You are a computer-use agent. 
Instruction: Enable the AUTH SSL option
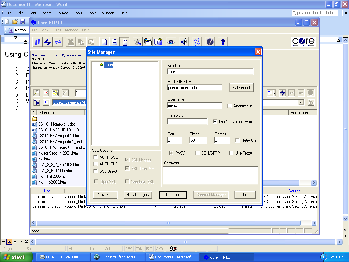click(x=96, y=157)
